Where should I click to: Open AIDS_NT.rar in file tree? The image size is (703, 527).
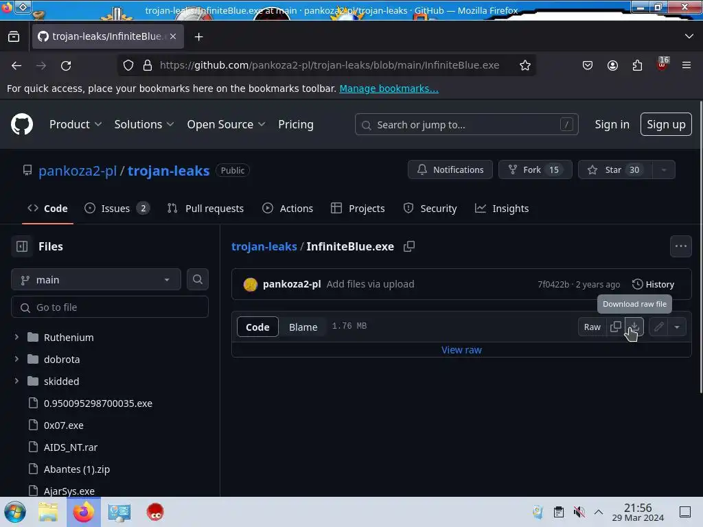click(71, 447)
